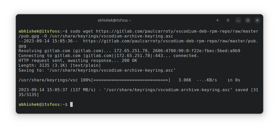Click the 3.06K download size value
Viewport: 279px width, 131px height.
[x=185, y=80]
